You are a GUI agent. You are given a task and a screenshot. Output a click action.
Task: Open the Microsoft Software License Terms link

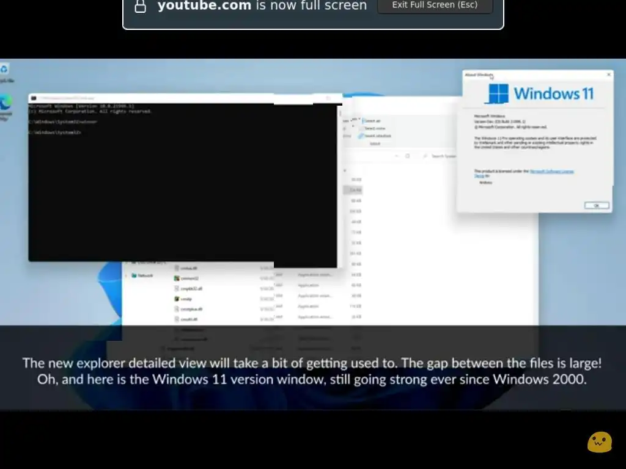[x=552, y=172]
